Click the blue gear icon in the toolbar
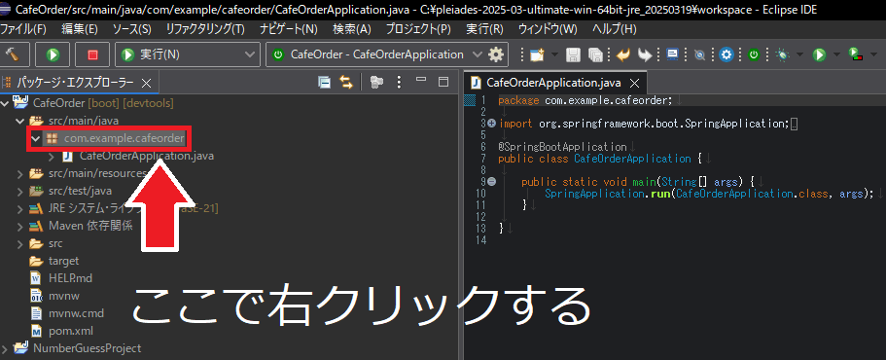The width and height of the screenshot is (886, 360). click(727, 54)
